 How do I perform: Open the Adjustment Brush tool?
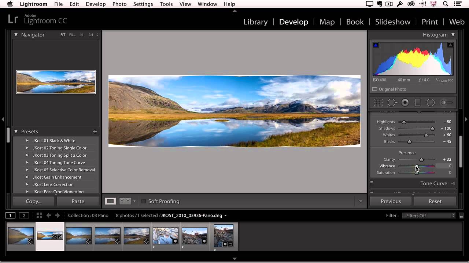coord(446,103)
